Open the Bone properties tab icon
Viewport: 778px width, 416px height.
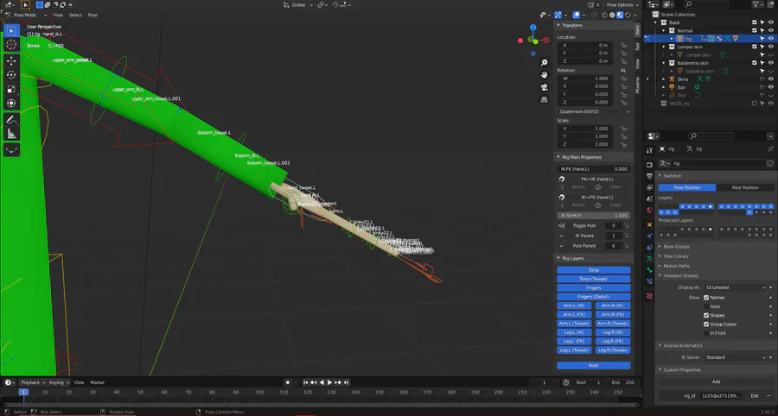coord(649,270)
